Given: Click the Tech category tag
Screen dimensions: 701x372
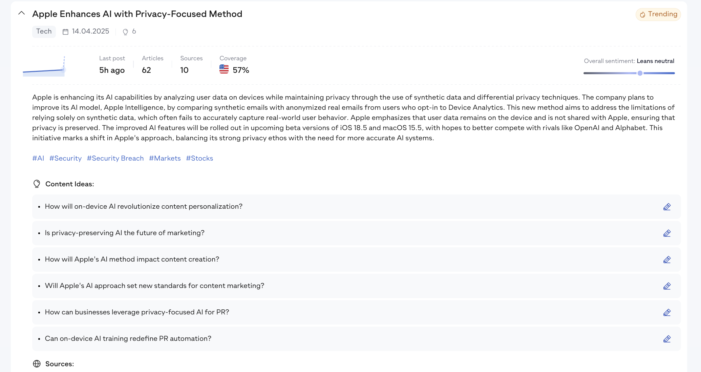Looking at the screenshot, I should click(x=44, y=32).
